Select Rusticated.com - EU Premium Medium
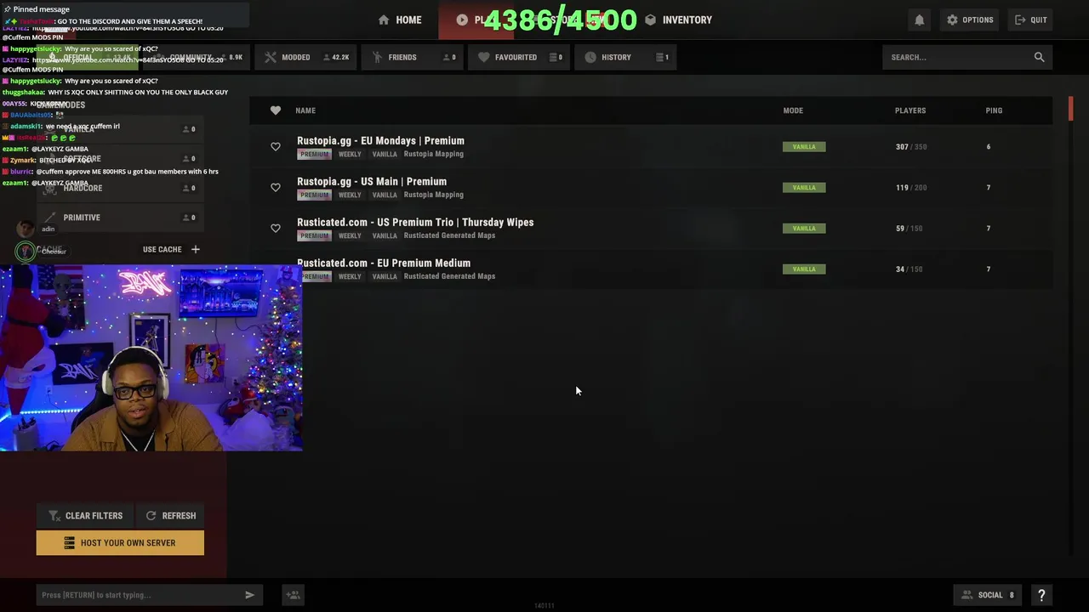This screenshot has height=612, width=1089. 384,263
